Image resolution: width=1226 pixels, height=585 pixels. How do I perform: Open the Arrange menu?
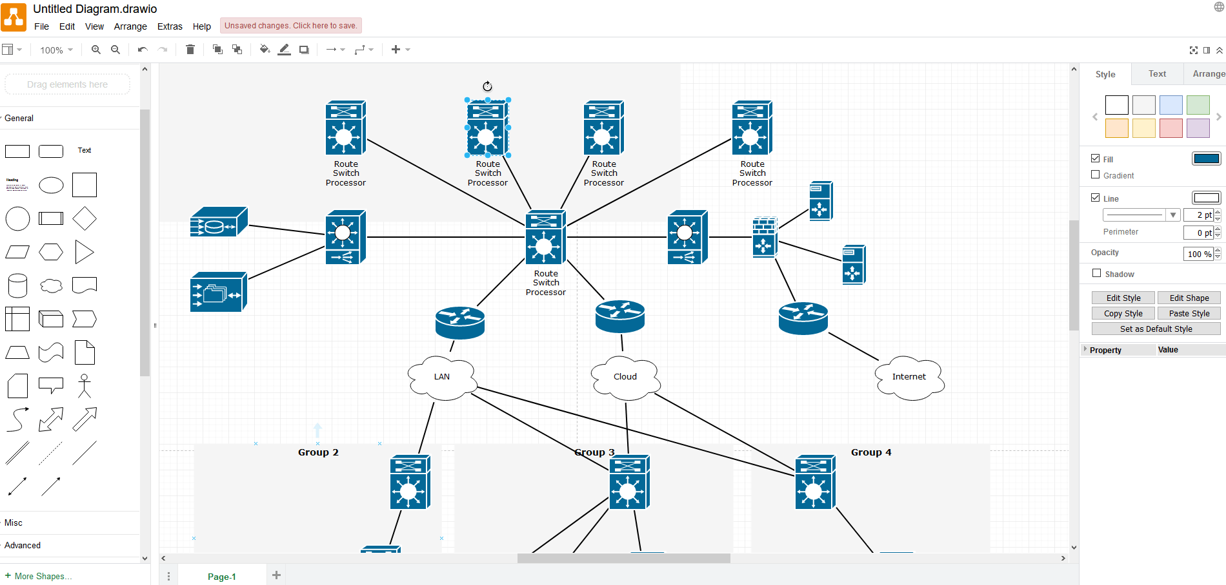[x=130, y=26]
